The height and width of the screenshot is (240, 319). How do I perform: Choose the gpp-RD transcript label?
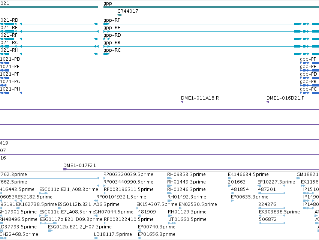[112, 35]
